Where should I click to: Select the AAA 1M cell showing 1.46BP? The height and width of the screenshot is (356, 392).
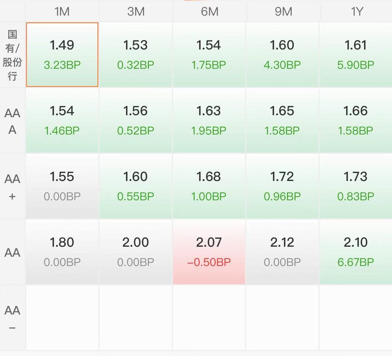click(x=62, y=121)
